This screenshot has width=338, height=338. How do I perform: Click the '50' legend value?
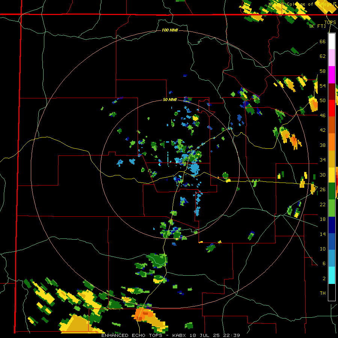click(x=323, y=101)
